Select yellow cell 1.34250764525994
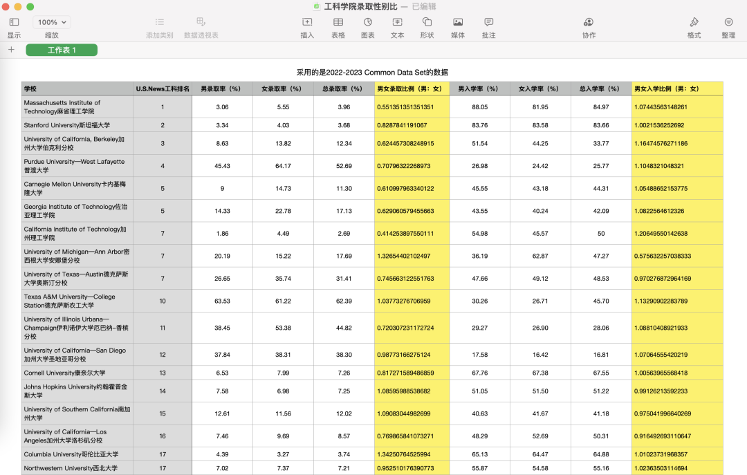The width and height of the screenshot is (747, 475). coord(412,454)
